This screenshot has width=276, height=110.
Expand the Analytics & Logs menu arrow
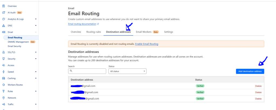point(36,19)
